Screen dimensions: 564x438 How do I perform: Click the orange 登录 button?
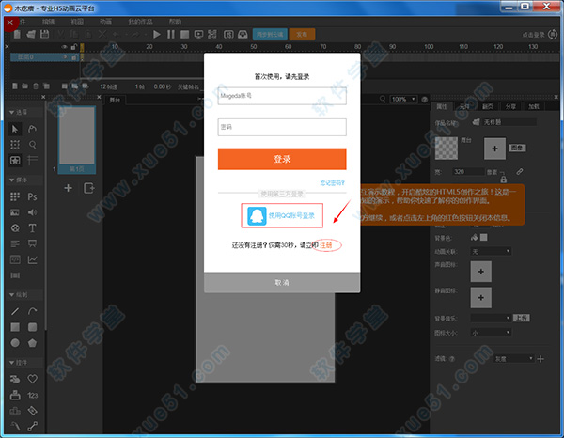tap(282, 159)
